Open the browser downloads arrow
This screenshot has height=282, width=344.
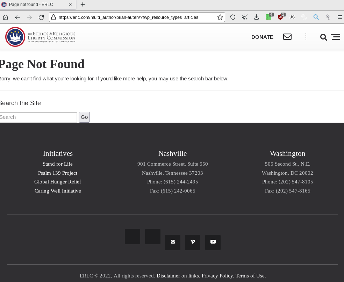pyautogui.click(x=257, y=17)
